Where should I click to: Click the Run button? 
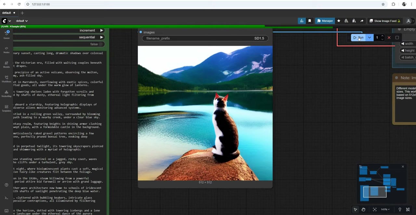tap(359, 38)
